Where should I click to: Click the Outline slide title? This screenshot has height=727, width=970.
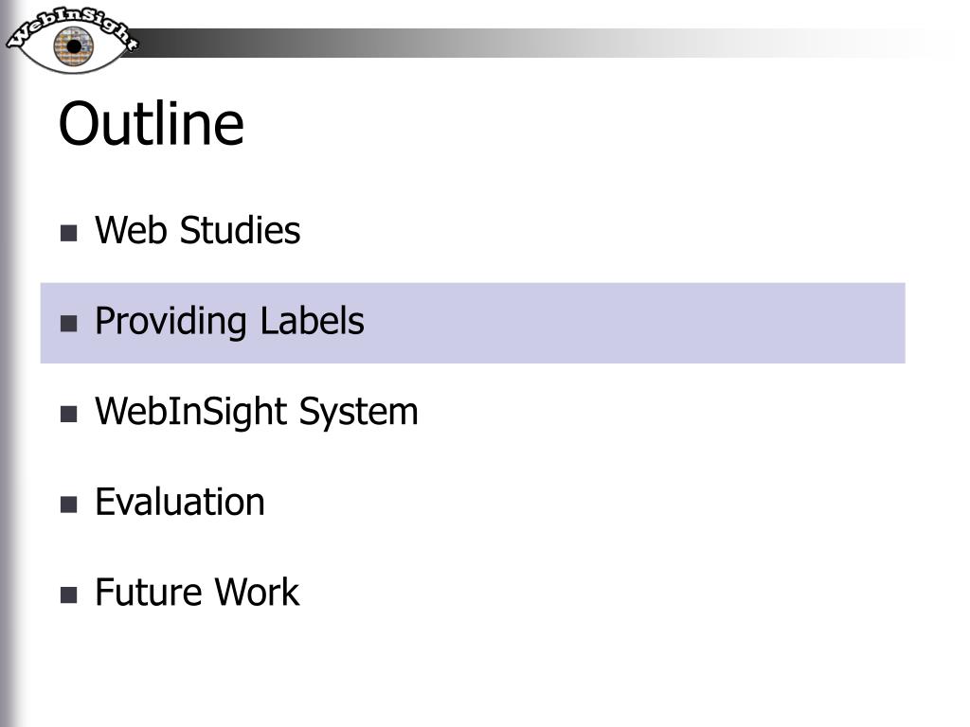[152, 124]
